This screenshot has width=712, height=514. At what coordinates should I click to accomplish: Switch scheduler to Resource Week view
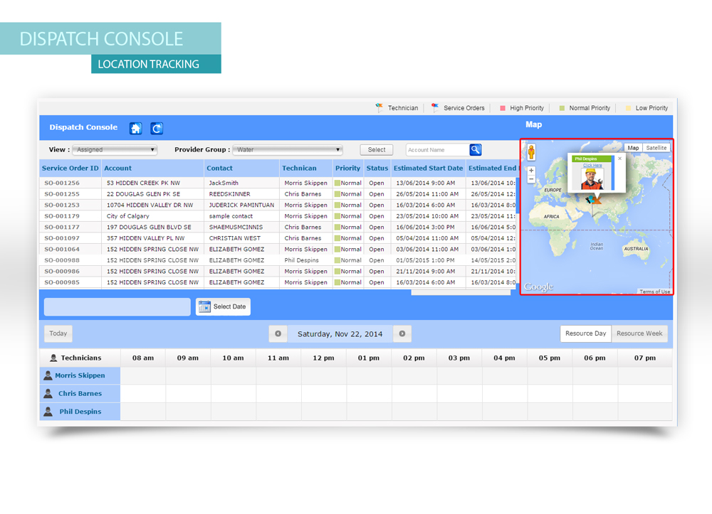(639, 333)
